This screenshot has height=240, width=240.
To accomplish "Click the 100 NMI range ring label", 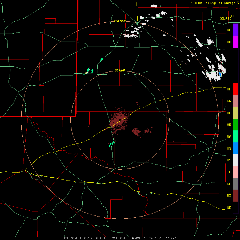I will click(x=120, y=21).
